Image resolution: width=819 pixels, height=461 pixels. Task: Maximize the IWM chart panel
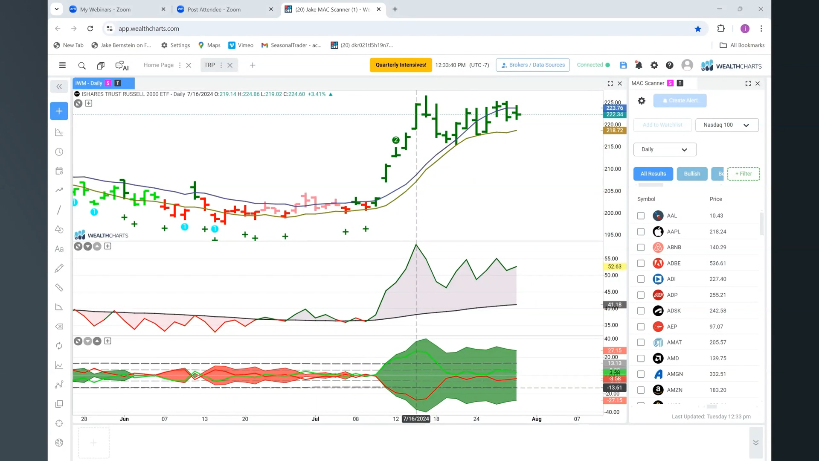pyautogui.click(x=610, y=83)
